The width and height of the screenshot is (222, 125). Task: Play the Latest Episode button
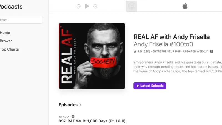pyautogui.click(x=150, y=86)
